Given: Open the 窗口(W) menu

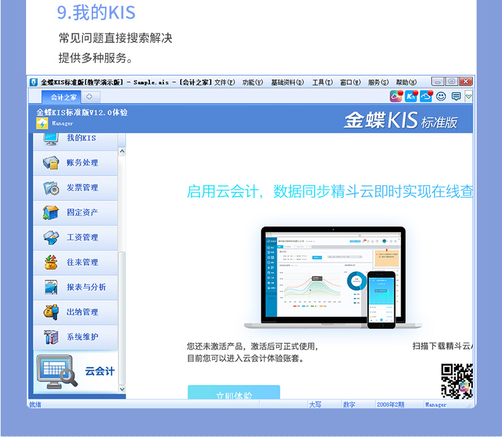Looking at the screenshot, I should tap(350, 82).
